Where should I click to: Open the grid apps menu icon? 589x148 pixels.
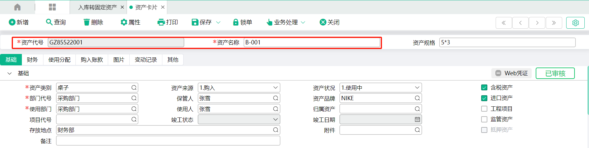click(x=52, y=7)
